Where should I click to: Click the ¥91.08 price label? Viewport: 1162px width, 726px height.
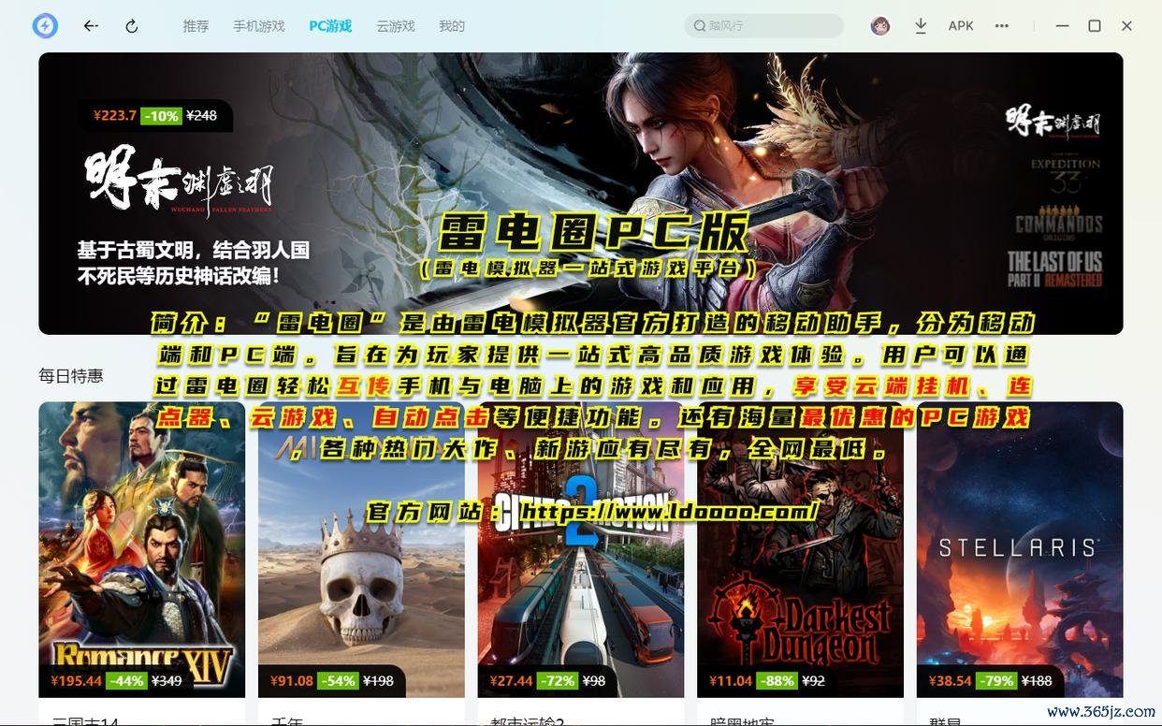(x=292, y=681)
